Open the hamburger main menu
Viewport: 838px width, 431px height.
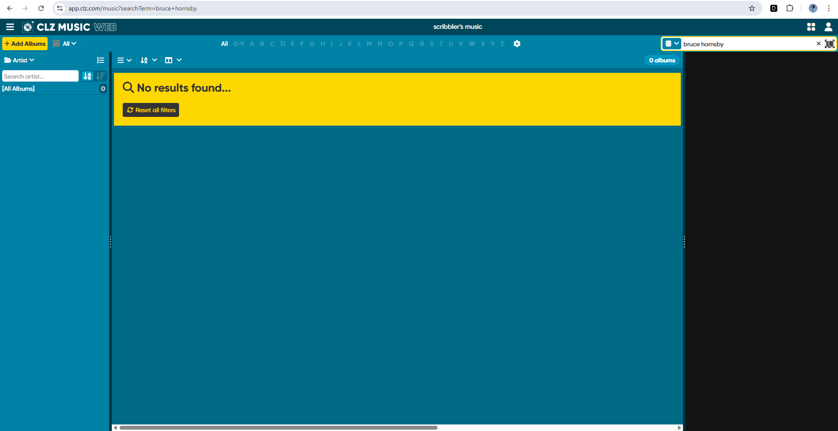pyautogui.click(x=10, y=27)
